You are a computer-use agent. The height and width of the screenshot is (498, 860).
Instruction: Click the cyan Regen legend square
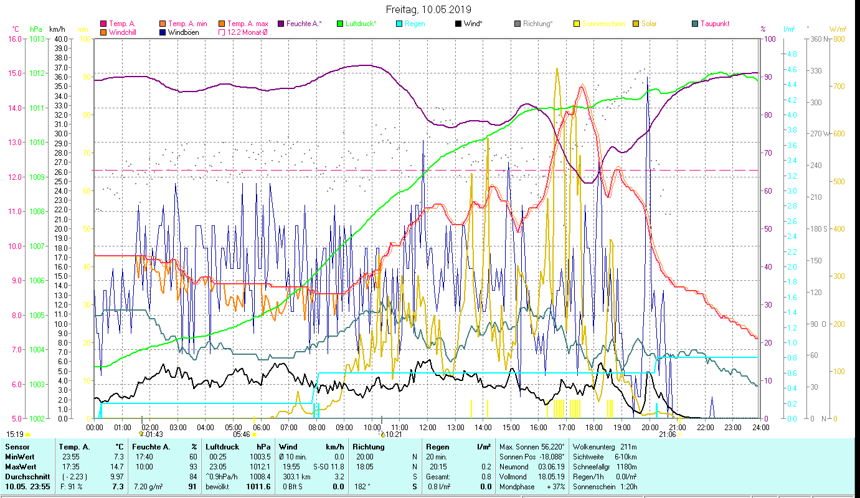pos(399,24)
